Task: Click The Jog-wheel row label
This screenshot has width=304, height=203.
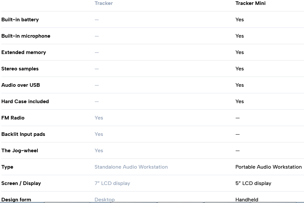Action: coord(20,151)
